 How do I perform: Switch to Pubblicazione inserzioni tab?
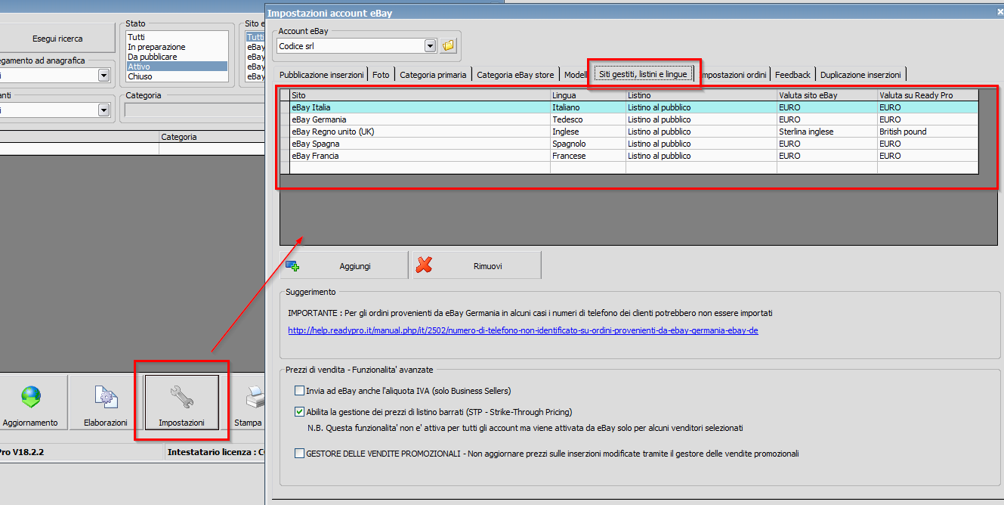[322, 75]
